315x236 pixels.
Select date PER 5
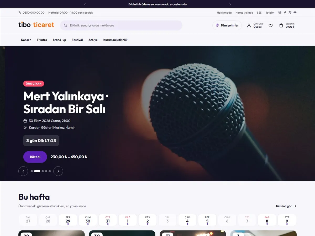207,220
